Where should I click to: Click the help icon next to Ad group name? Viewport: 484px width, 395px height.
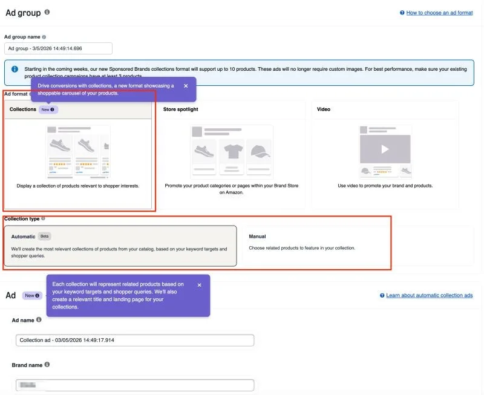point(44,37)
